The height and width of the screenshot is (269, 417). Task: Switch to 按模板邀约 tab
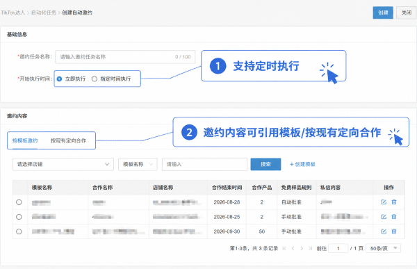(25, 140)
